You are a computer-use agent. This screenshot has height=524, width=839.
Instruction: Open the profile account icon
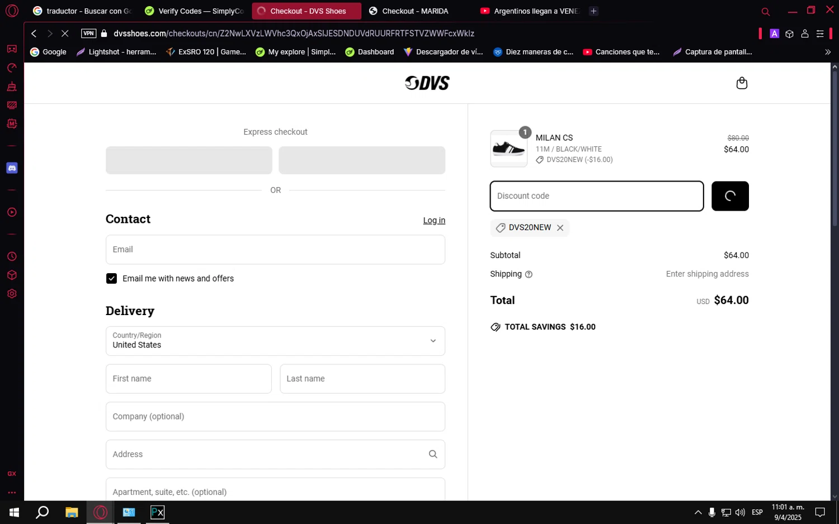805,34
